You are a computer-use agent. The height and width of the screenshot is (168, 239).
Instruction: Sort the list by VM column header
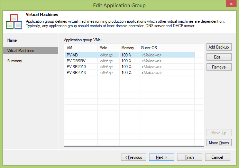[80, 48]
